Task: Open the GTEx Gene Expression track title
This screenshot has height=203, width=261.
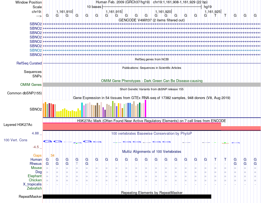Action: point(152,98)
